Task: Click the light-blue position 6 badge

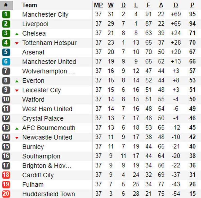Action: 6,62
